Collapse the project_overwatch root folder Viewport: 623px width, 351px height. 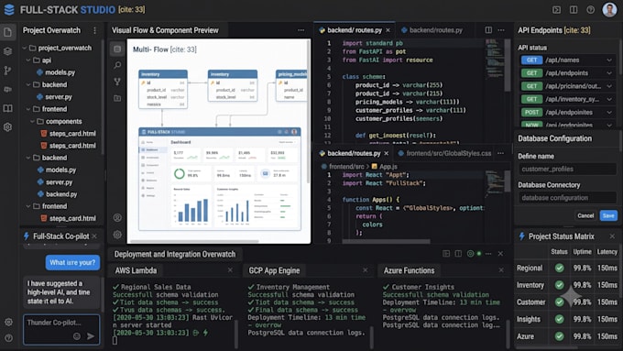coord(25,48)
